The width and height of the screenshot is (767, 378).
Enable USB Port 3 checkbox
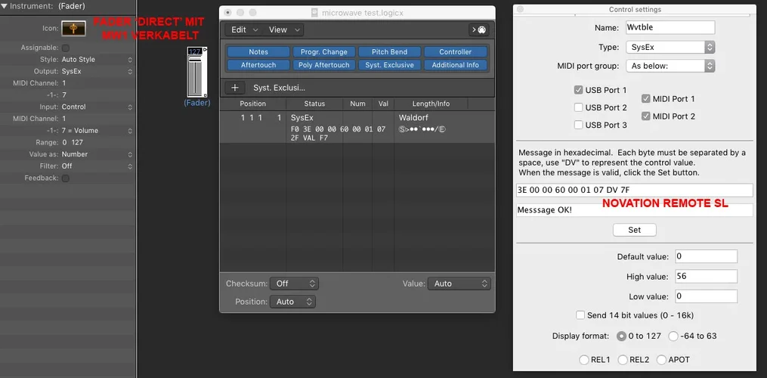click(578, 125)
